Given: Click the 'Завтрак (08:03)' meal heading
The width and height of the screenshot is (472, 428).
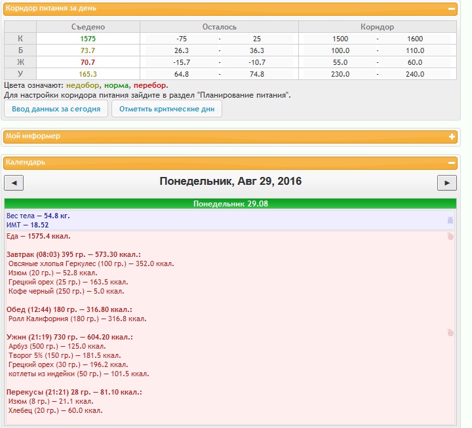Looking at the screenshot, I should 73,254.
